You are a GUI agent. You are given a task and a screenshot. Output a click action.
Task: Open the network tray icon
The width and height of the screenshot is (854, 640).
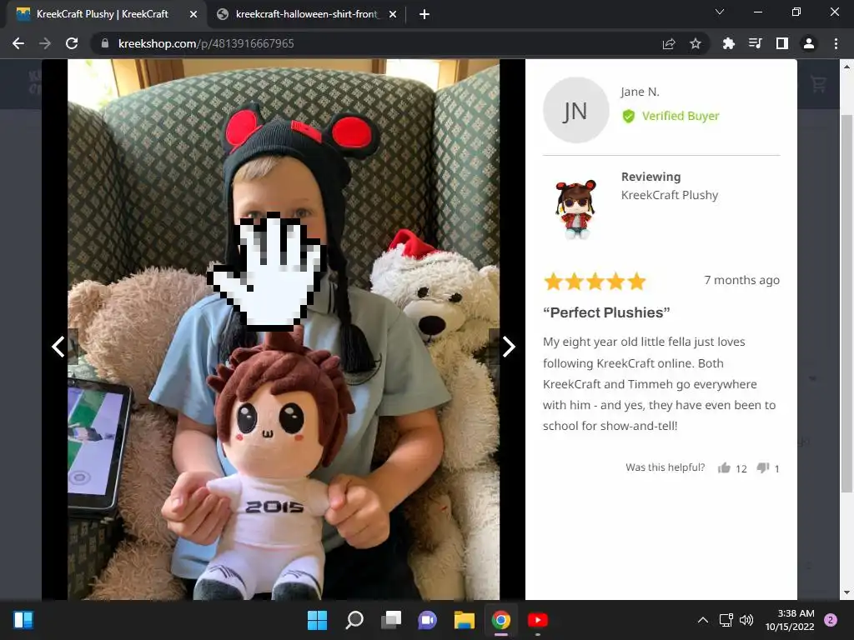click(x=726, y=620)
